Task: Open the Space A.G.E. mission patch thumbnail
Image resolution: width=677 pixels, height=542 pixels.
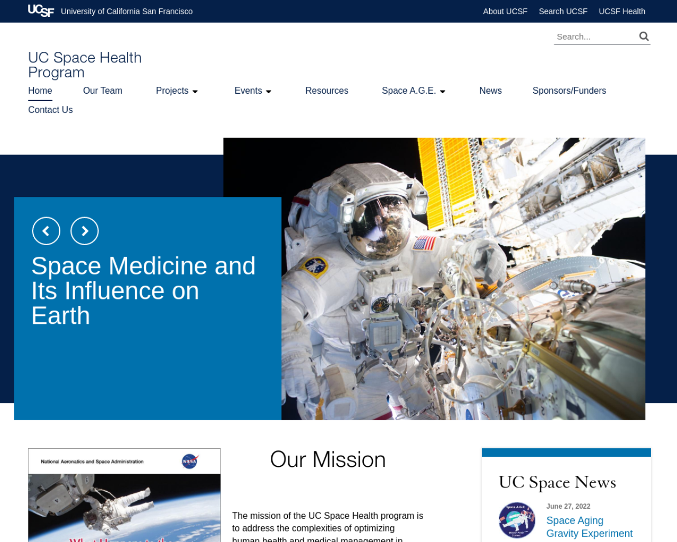Action: 517,520
